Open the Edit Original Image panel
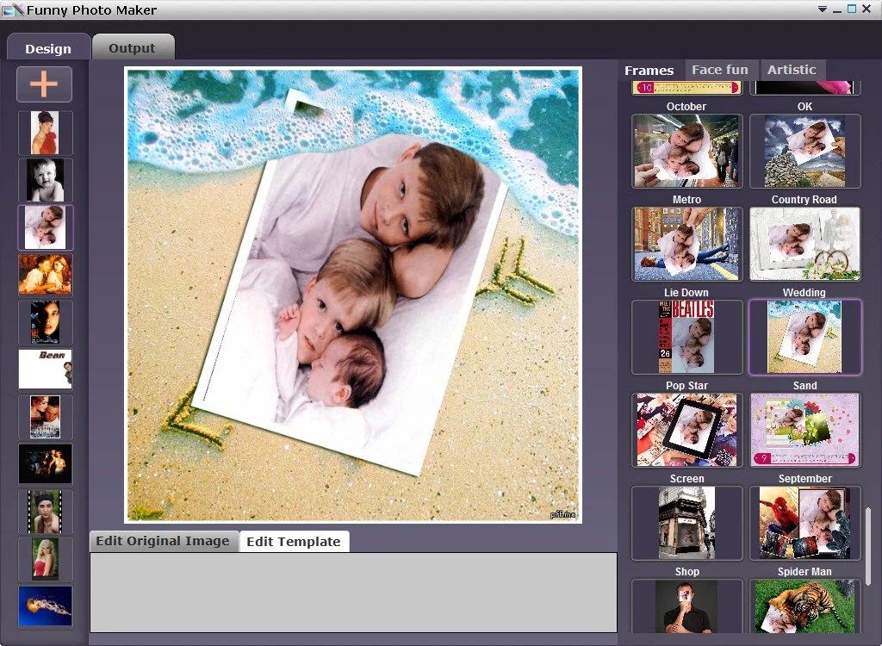This screenshot has width=882, height=646. click(163, 542)
